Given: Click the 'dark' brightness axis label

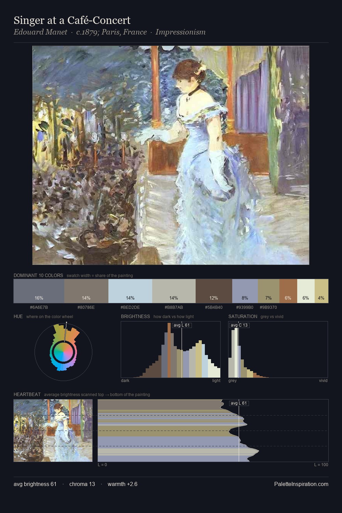Looking at the screenshot, I should pyautogui.click(x=125, y=381).
